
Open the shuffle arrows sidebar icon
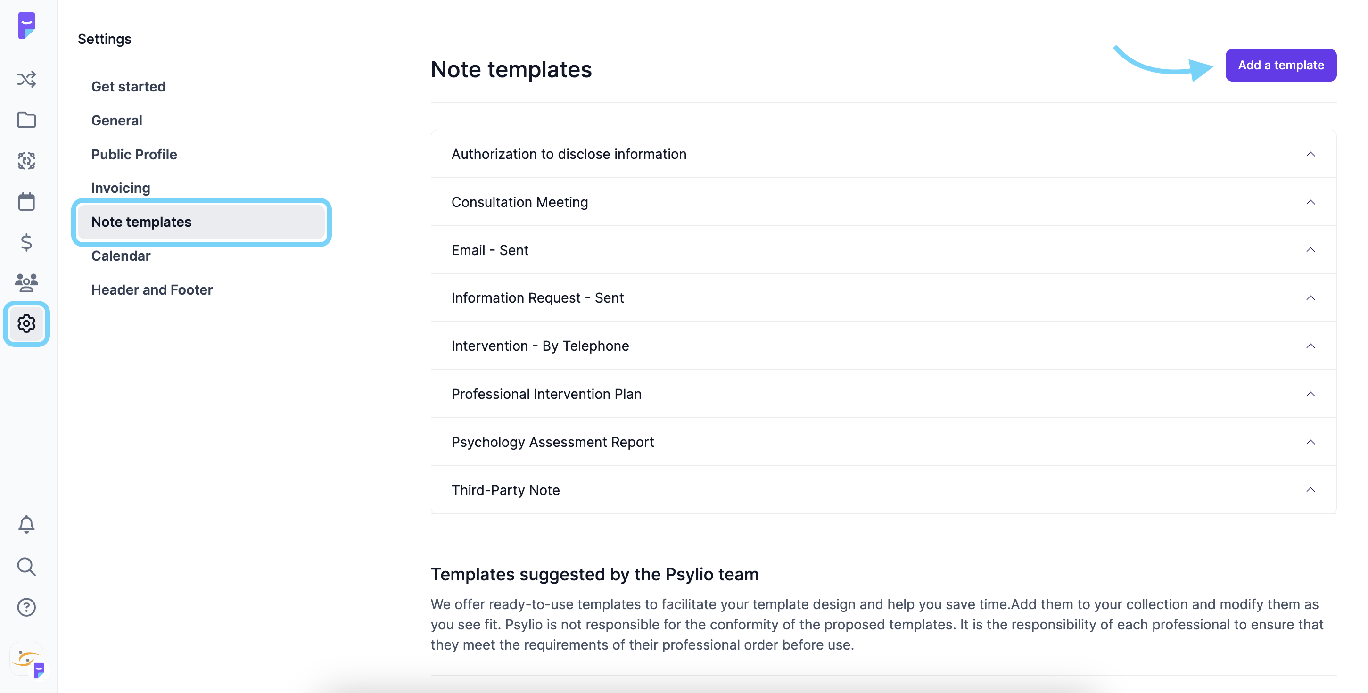click(26, 80)
